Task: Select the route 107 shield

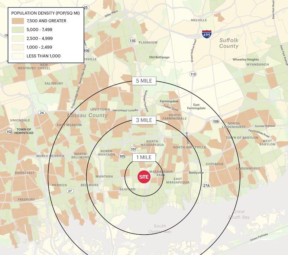Action: point(133,149)
